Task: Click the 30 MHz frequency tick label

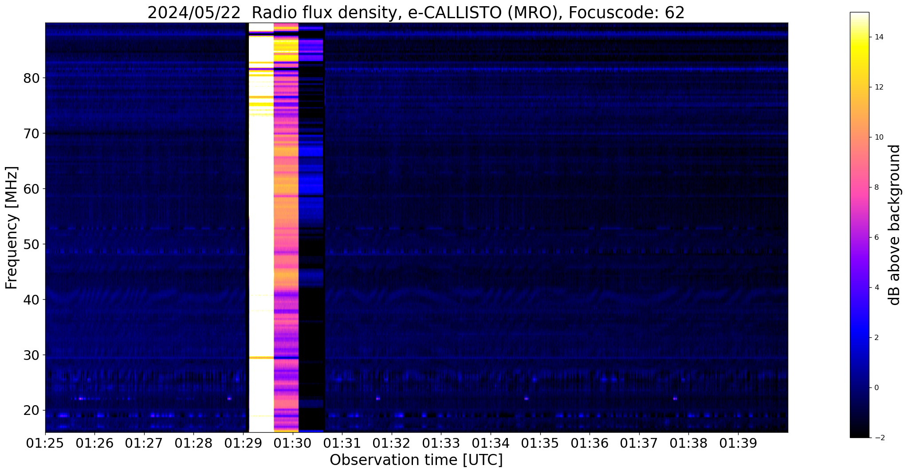Action: [x=31, y=355]
